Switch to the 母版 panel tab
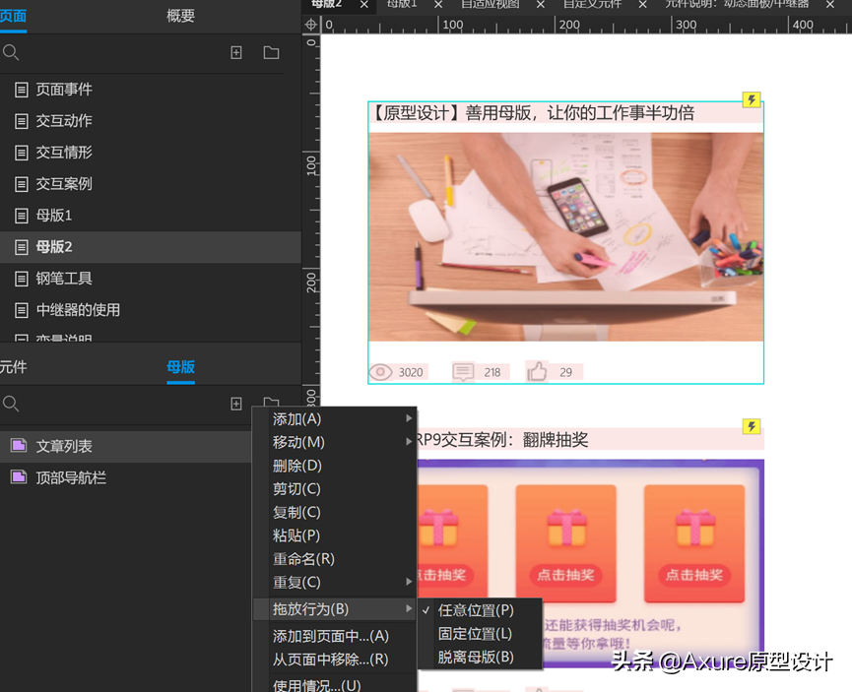The width and height of the screenshot is (852, 692). [x=180, y=366]
